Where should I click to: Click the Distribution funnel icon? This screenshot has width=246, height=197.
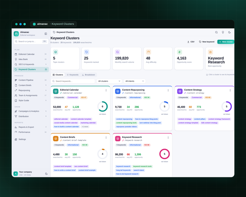pyautogui.click(x=16, y=116)
